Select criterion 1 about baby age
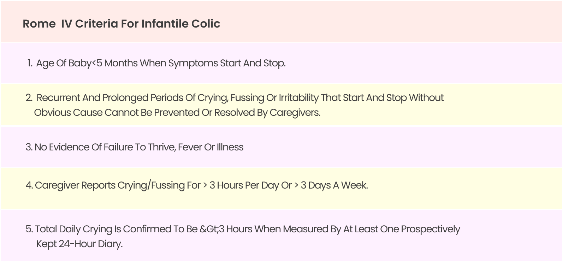Screen dimensions: 563x262 click(156, 63)
